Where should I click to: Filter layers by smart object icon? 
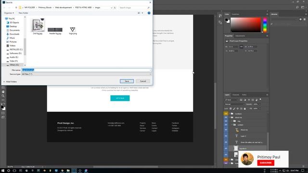tap(257, 100)
